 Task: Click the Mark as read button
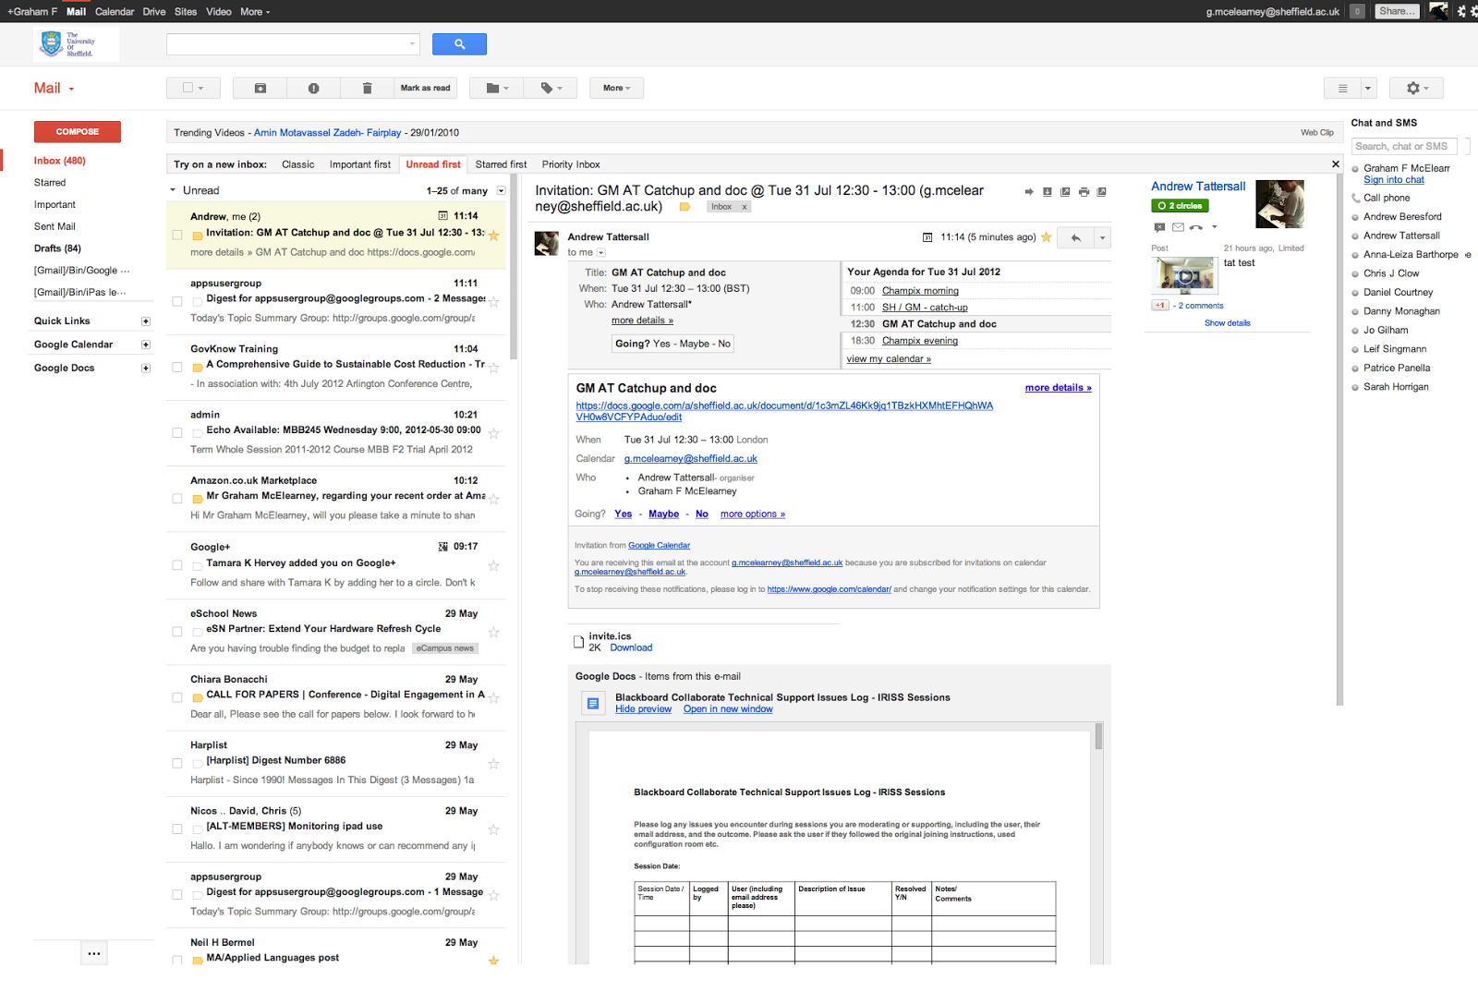click(x=426, y=88)
